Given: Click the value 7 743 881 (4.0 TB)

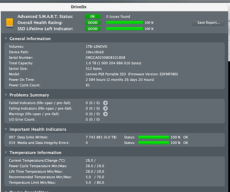Looking at the screenshot, I should pos(101,137).
